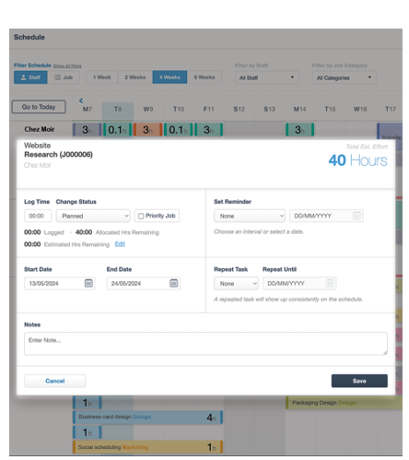Open the Start Date calendar picker icon
409x460 pixels.
88,283
